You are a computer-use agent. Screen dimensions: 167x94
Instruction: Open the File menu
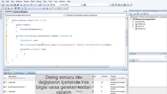click(3, 2)
